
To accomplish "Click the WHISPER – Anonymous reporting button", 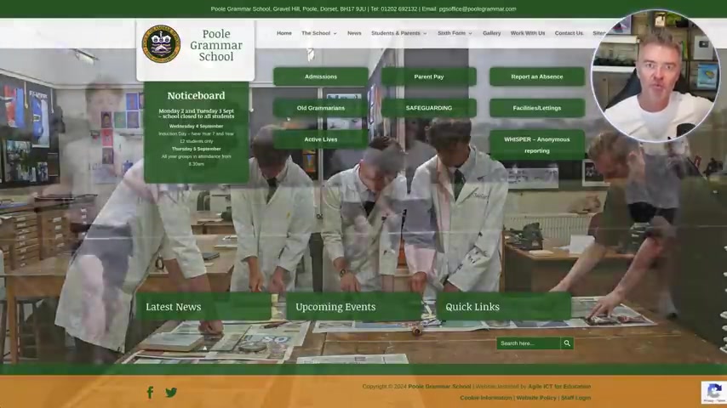I will pos(537,145).
